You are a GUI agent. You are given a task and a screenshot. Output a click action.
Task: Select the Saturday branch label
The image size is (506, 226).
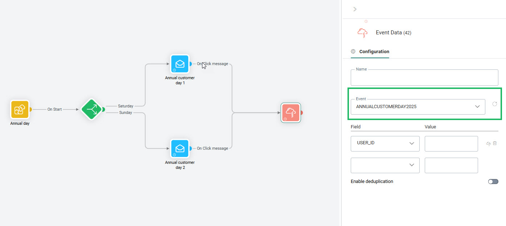tap(126, 106)
